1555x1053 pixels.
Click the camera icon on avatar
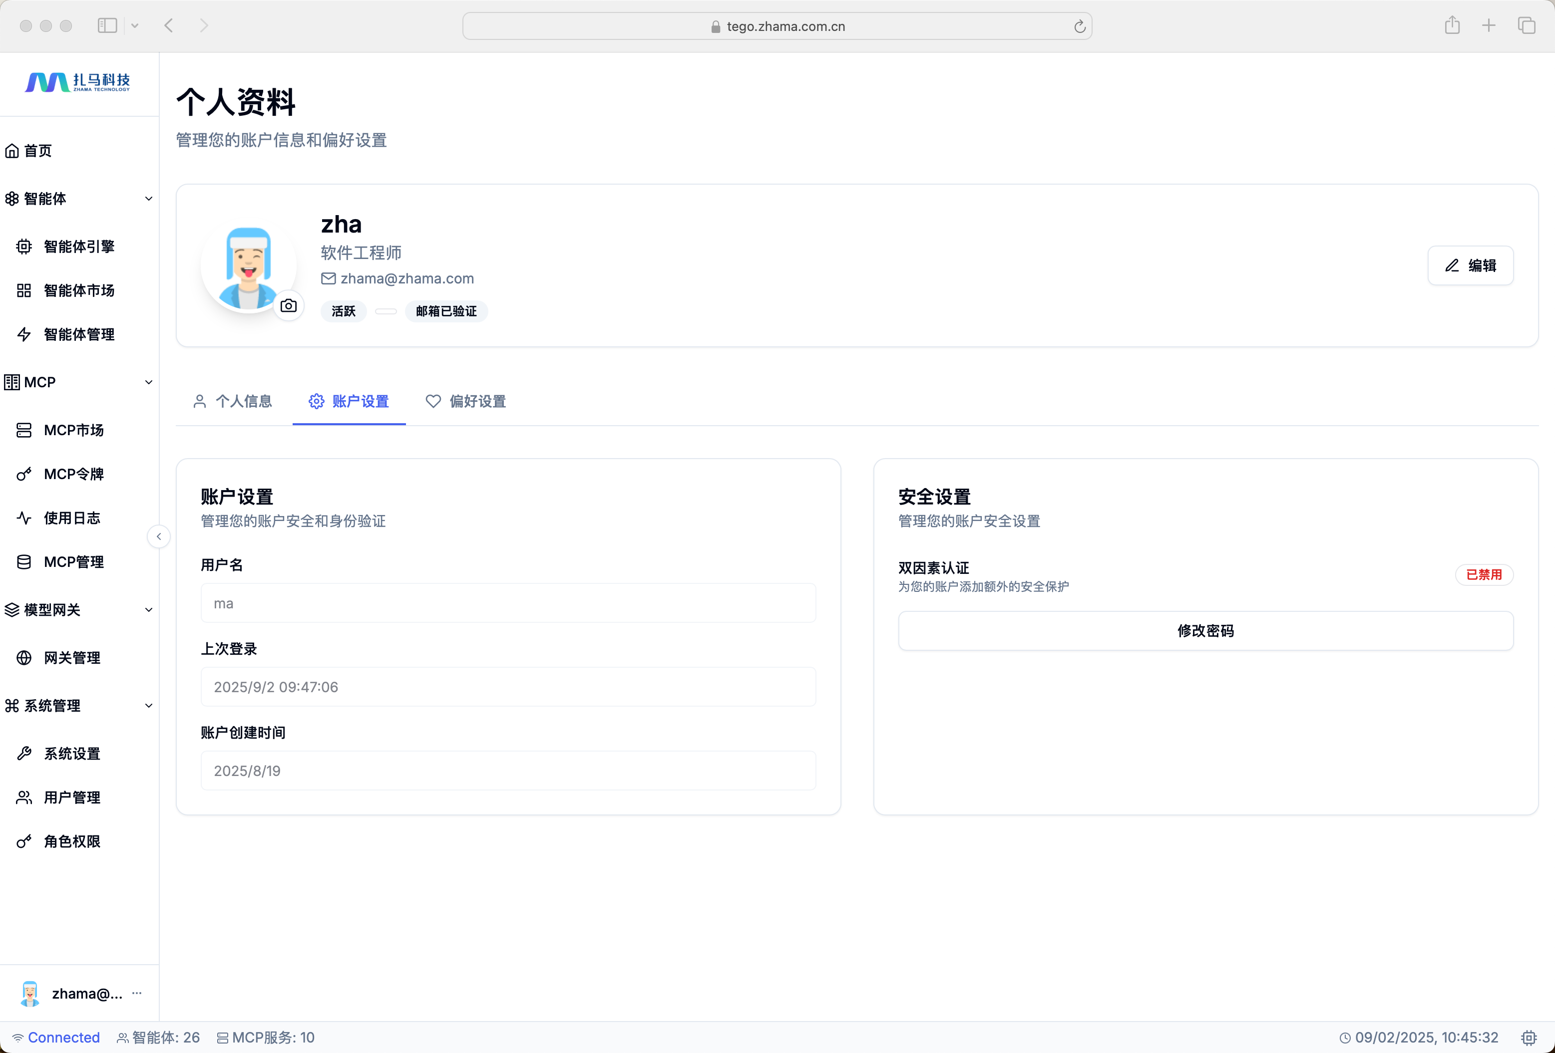coord(289,305)
